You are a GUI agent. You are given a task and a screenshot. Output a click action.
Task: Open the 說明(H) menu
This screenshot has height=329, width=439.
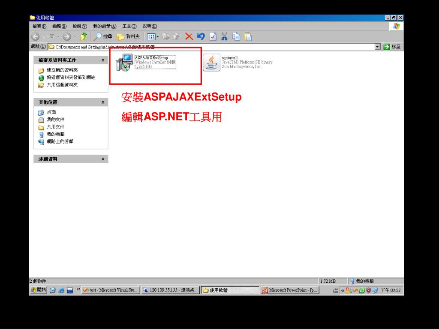pos(150,26)
